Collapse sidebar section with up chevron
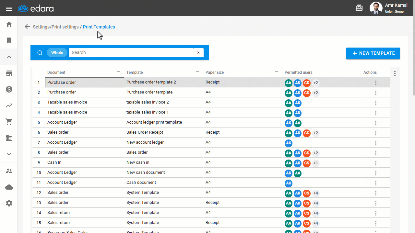 pyautogui.click(x=9, y=57)
